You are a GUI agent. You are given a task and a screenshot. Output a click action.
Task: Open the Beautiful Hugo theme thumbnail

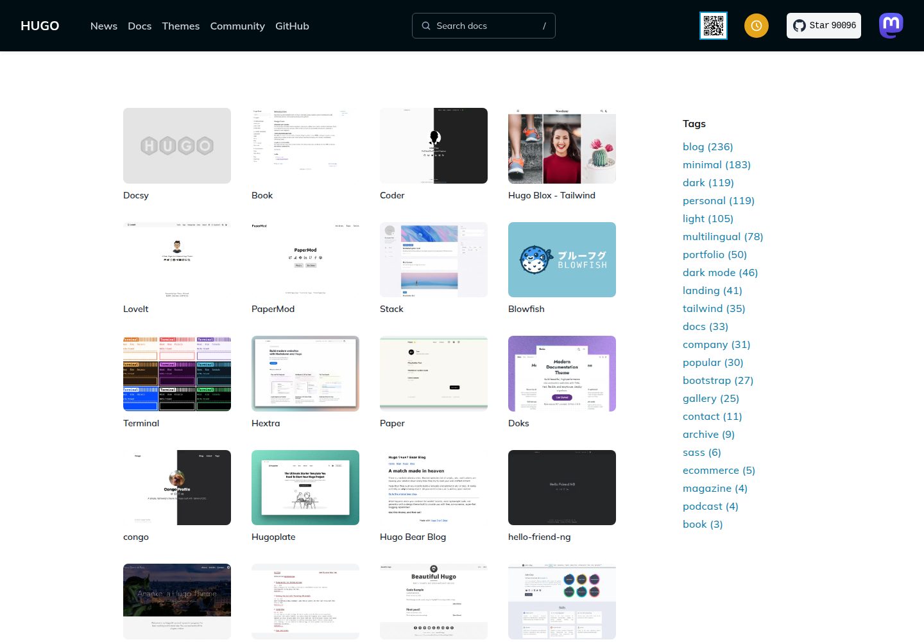[x=434, y=602]
